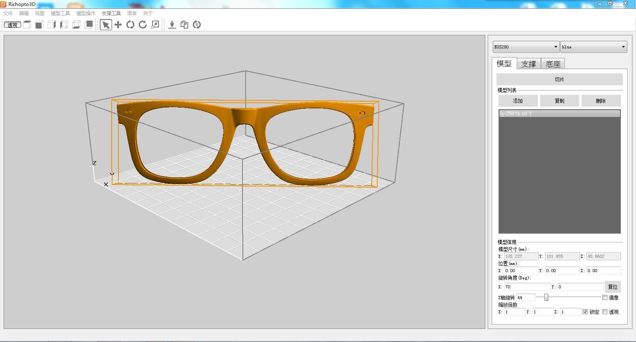Switch to bottom view cube icon
636x342 pixels.
(76, 25)
